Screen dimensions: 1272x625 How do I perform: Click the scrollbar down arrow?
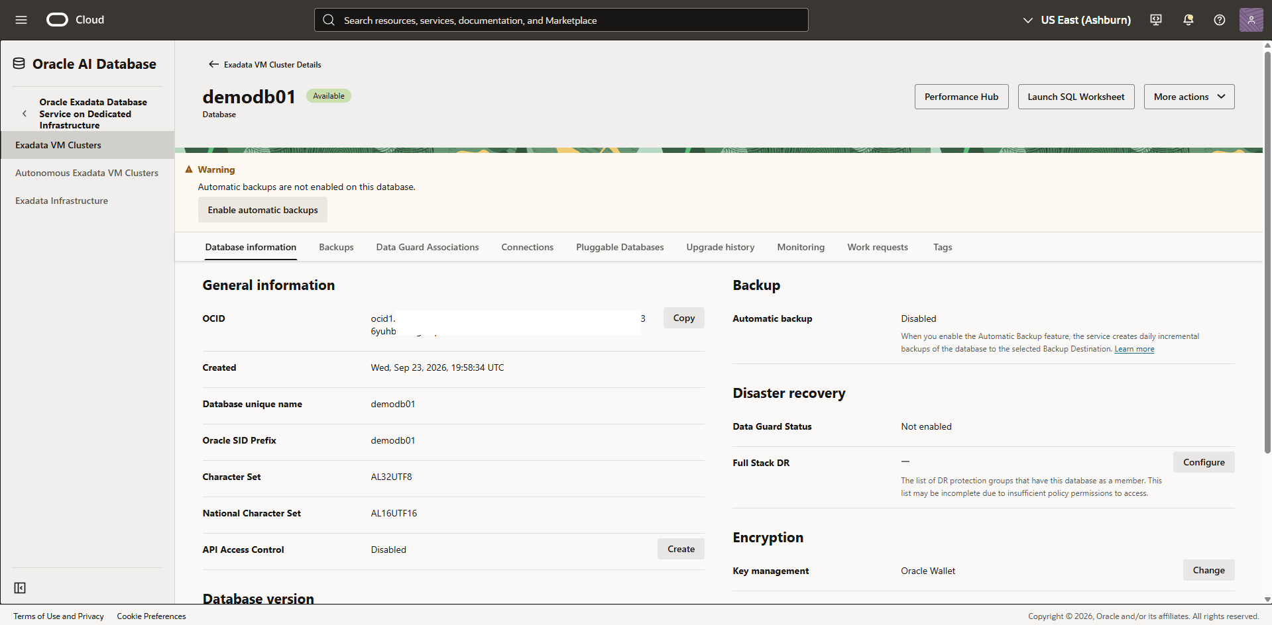(x=1267, y=599)
